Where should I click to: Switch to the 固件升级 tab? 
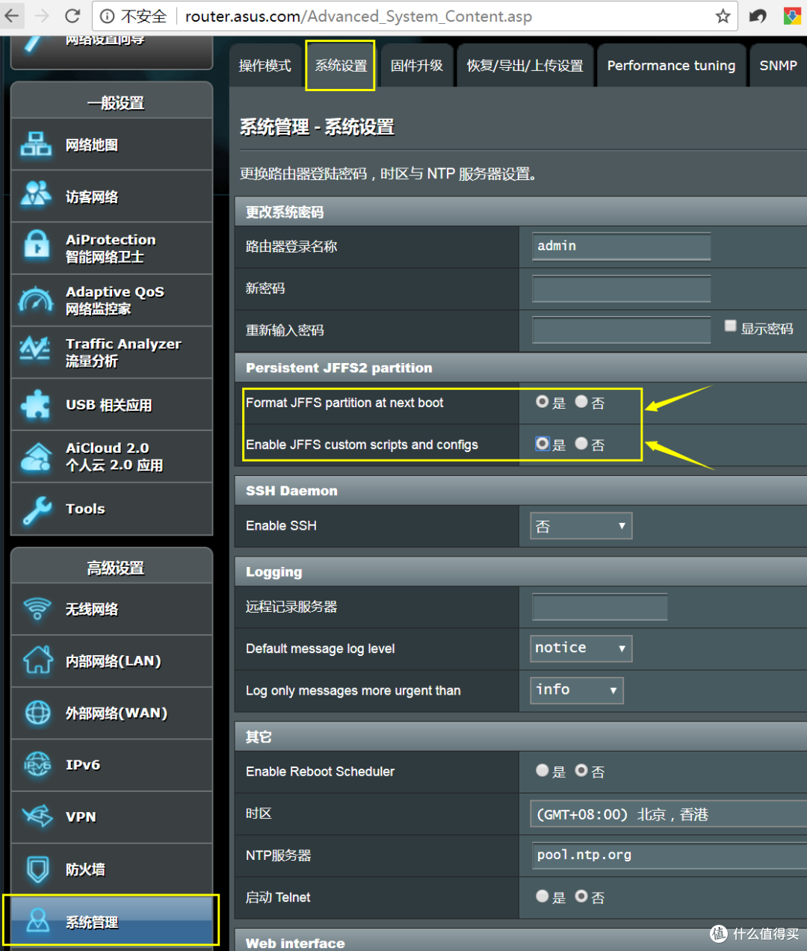416,66
